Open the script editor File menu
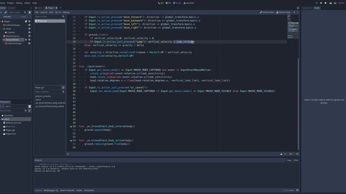346x194 pixels. coord(37,12)
